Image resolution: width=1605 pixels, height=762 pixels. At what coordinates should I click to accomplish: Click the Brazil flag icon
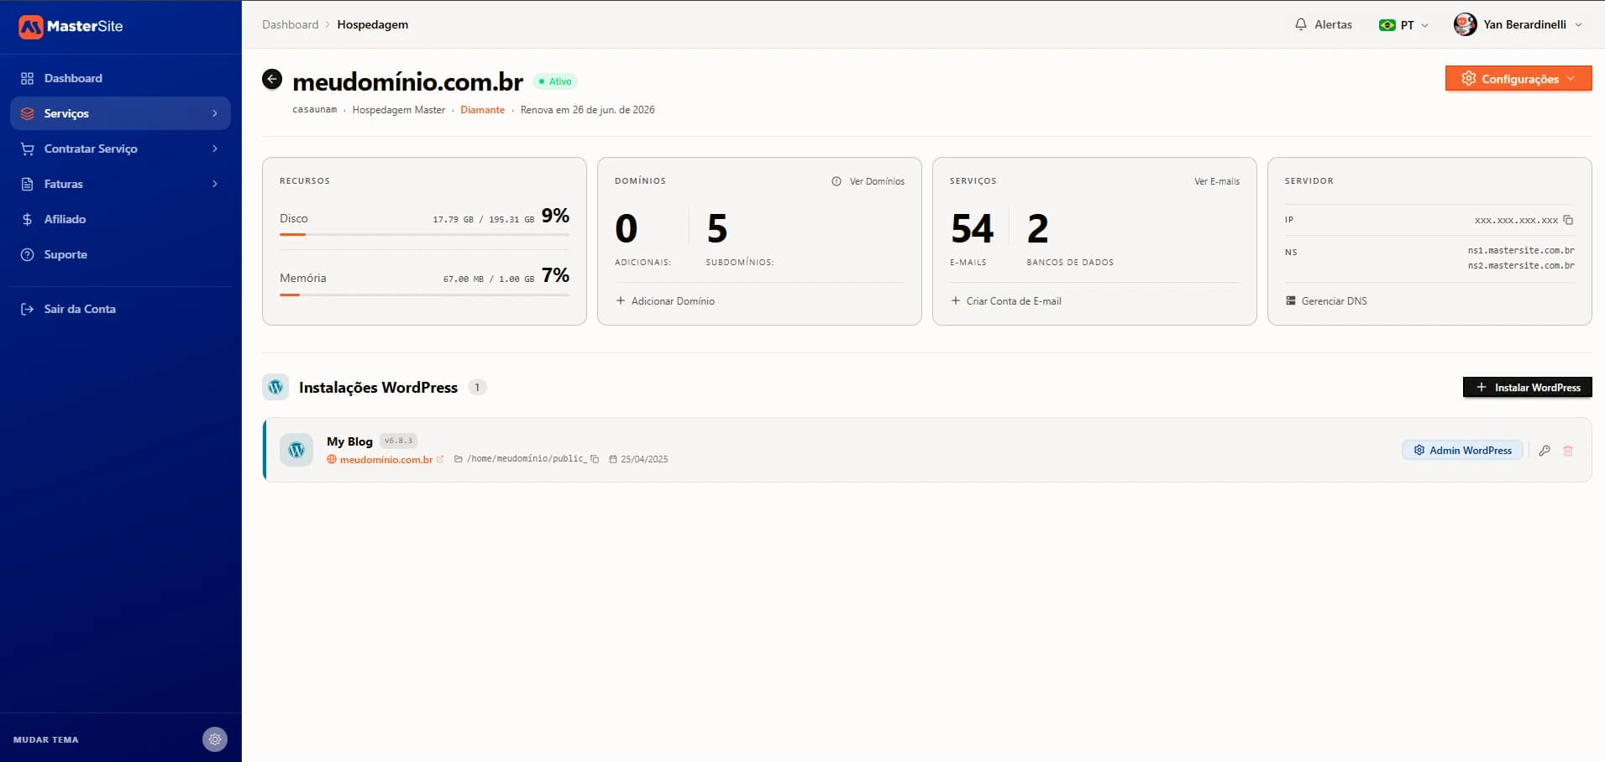click(x=1387, y=25)
